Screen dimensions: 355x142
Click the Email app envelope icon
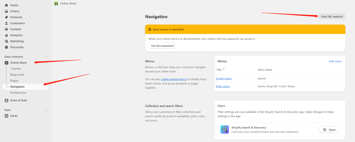click(6, 116)
